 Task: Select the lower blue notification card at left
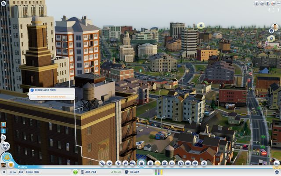(x=4, y=131)
